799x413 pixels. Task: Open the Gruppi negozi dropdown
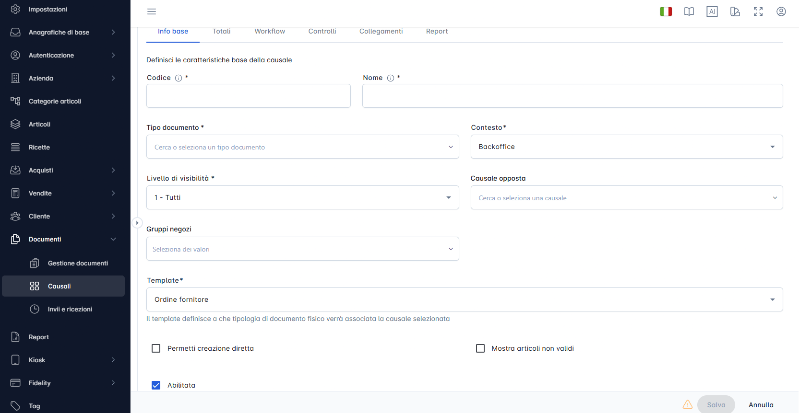coord(303,249)
